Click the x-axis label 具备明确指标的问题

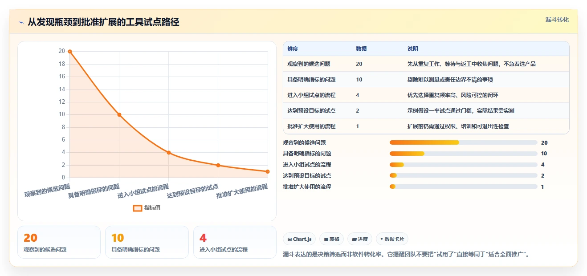pos(94,190)
